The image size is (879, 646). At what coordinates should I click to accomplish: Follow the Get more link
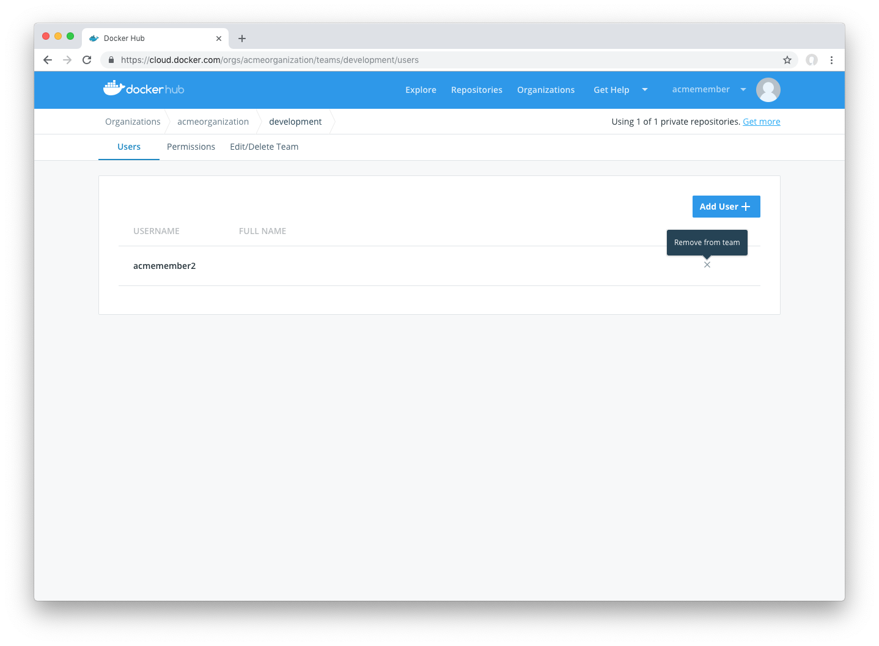pyautogui.click(x=761, y=122)
